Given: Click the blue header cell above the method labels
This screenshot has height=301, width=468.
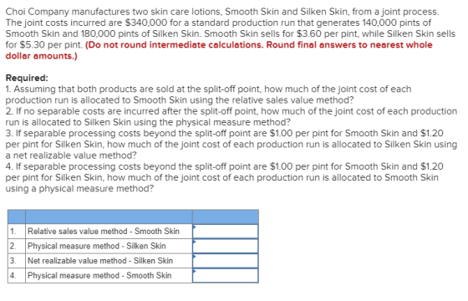Looking at the screenshot, I should 109,217.
